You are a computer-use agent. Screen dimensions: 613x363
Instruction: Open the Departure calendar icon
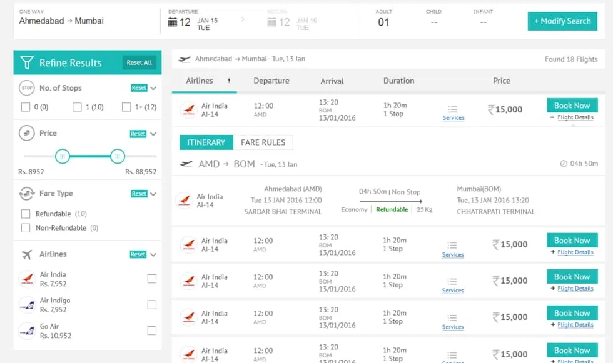pos(173,22)
